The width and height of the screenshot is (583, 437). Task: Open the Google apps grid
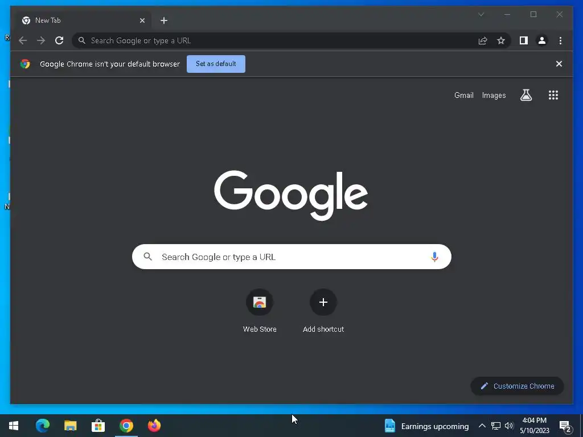(553, 95)
